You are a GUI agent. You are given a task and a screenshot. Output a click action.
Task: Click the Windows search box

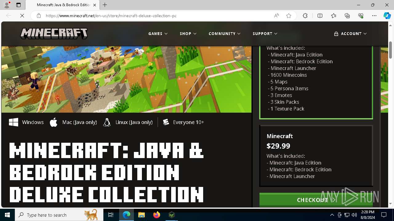click(x=59, y=215)
